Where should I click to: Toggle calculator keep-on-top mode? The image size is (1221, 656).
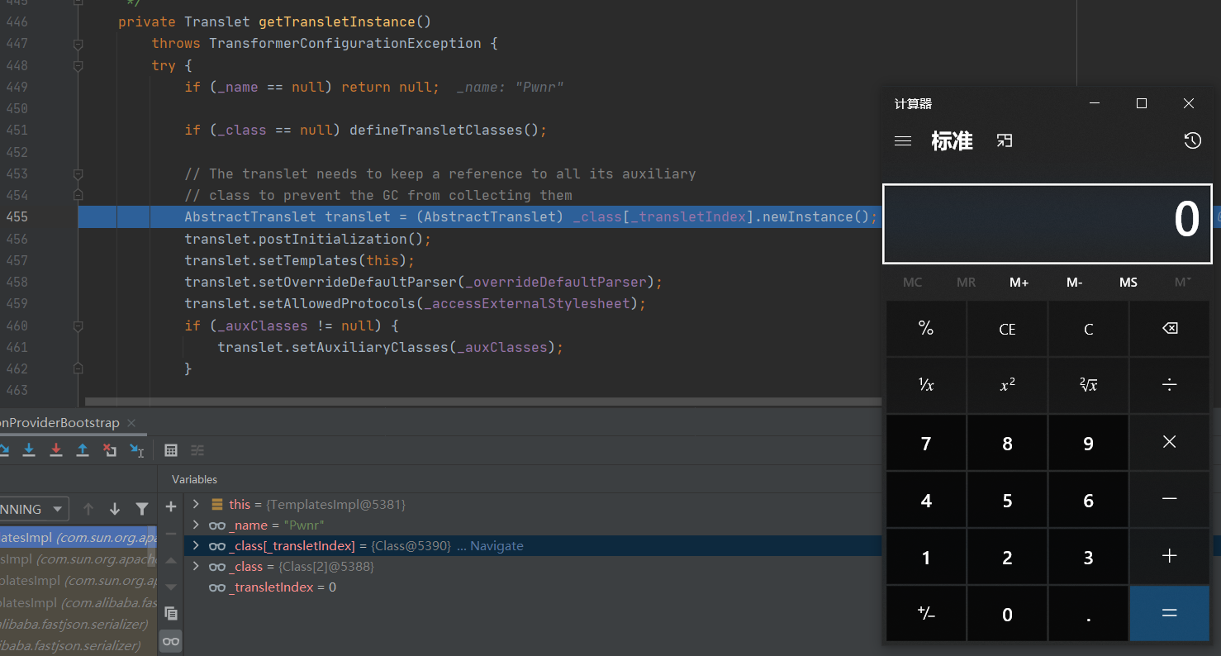[1004, 141]
